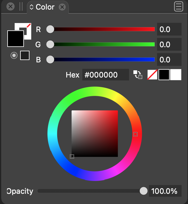
Task: Click the swap fill and stroke icon
Action: (x=138, y=75)
